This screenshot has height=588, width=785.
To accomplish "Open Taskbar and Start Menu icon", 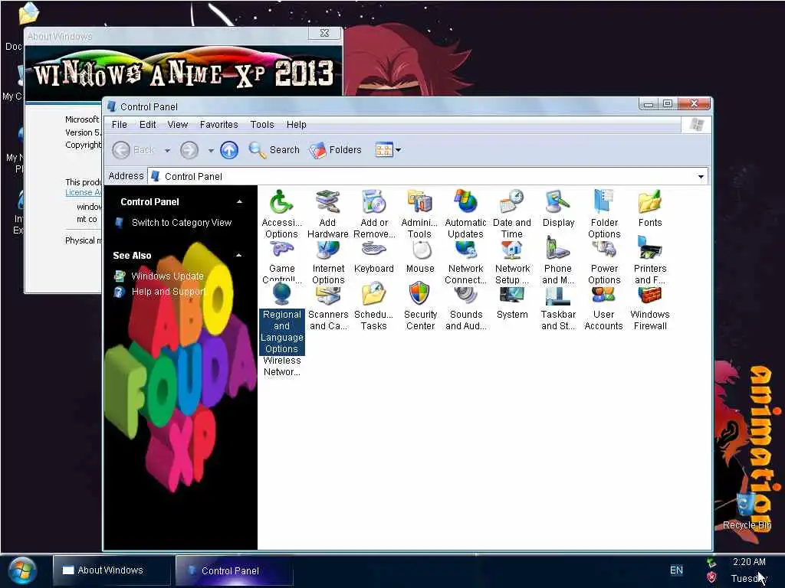I will tap(558, 308).
